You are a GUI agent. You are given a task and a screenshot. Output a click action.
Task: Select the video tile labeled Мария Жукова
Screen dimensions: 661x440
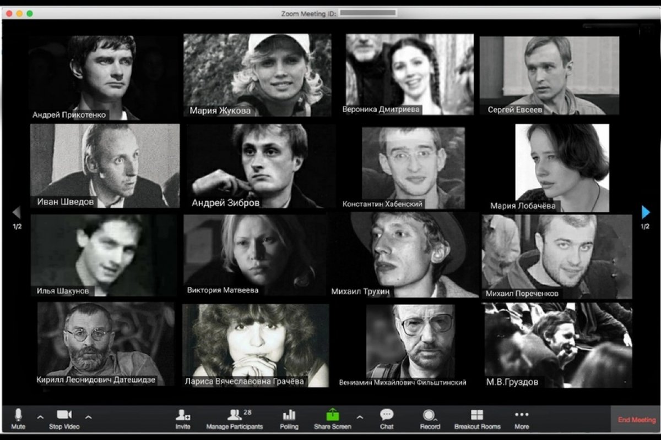tap(257, 74)
